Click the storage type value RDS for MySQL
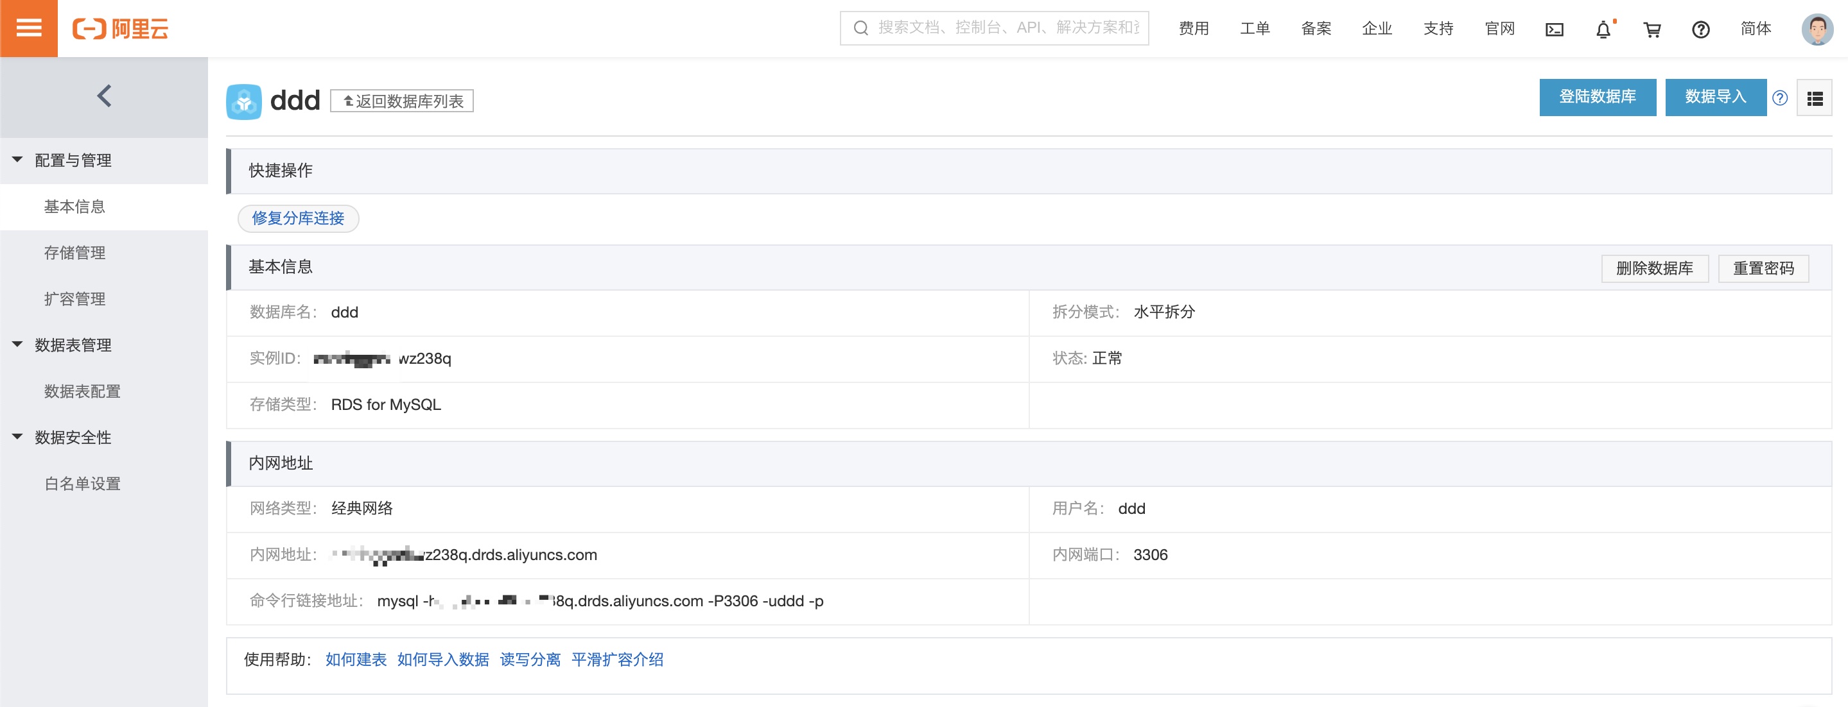The height and width of the screenshot is (707, 1848). (x=386, y=404)
